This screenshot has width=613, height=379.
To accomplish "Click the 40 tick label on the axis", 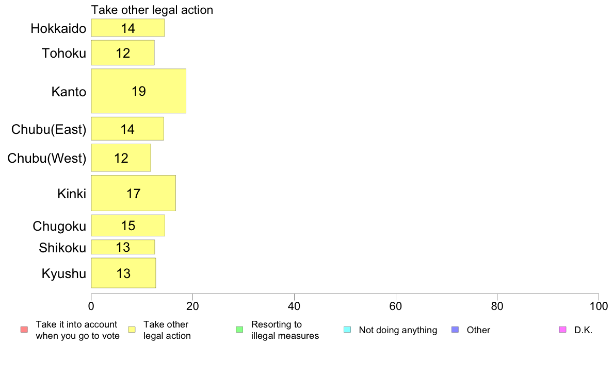I will tap(294, 306).
